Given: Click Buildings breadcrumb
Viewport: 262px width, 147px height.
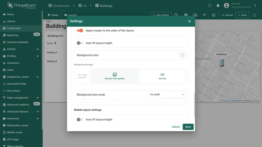Looking at the screenshot, I should (x=104, y=6).
